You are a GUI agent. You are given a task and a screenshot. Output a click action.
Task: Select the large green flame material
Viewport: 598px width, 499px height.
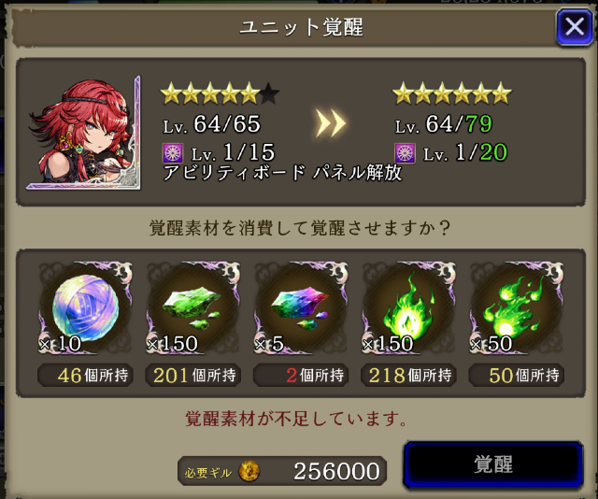click(x=408, y=307)
